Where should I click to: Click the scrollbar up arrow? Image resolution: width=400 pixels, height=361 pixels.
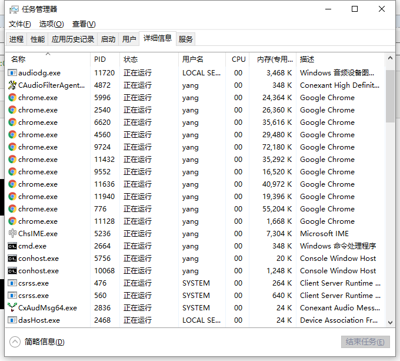[x=390, y=58]
